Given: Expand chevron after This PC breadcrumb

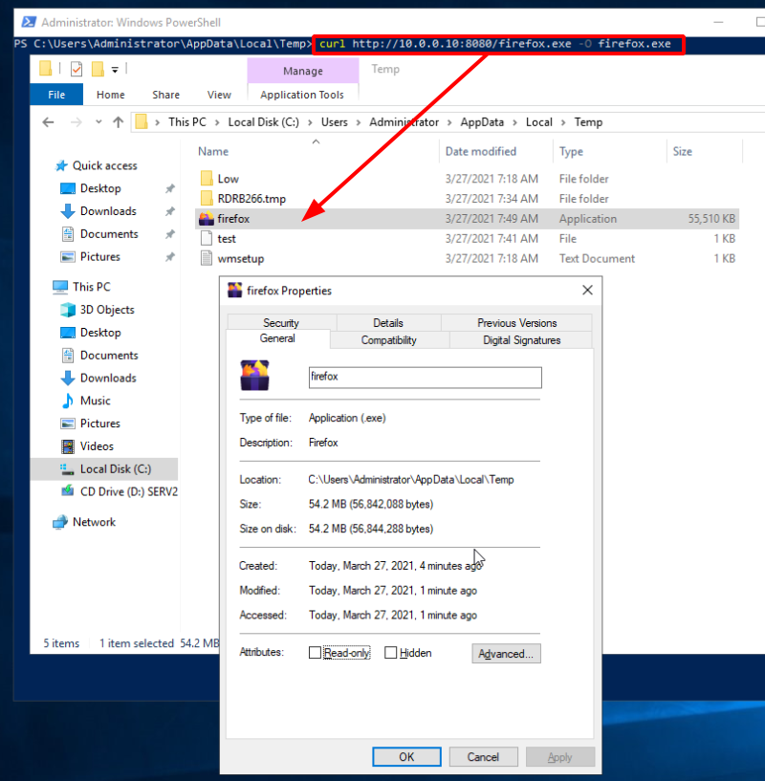Looking at the screenshot, I should pyautogui.click(x=217, y=122).
